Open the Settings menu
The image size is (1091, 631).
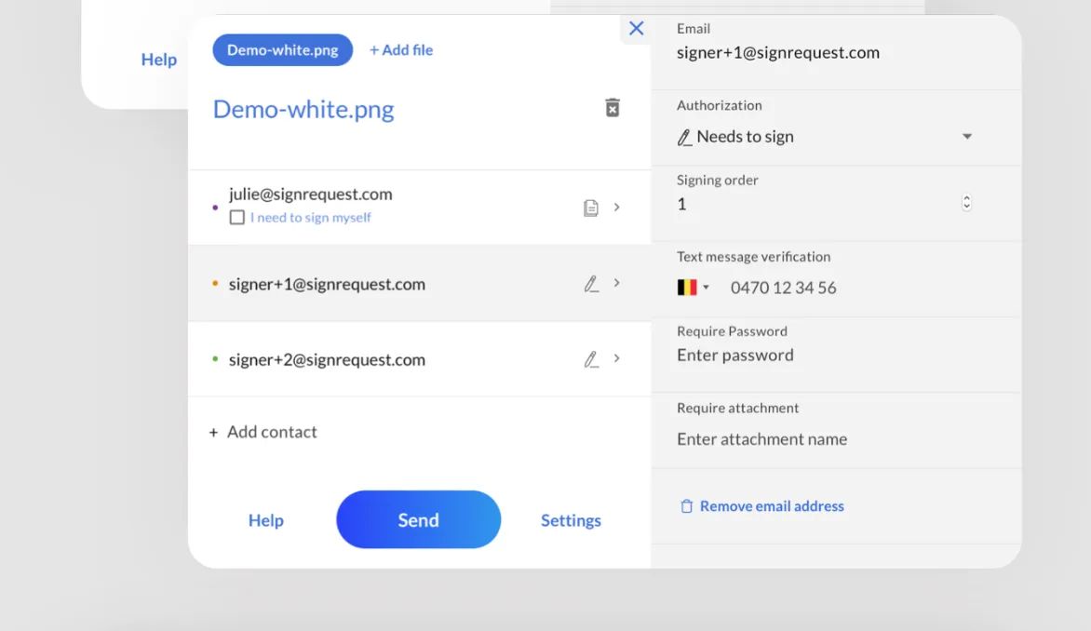(571, 520)
